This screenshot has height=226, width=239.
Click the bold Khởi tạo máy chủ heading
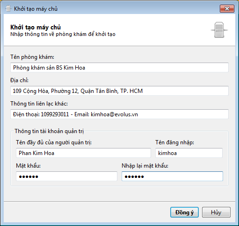click(x=36, y=27)
